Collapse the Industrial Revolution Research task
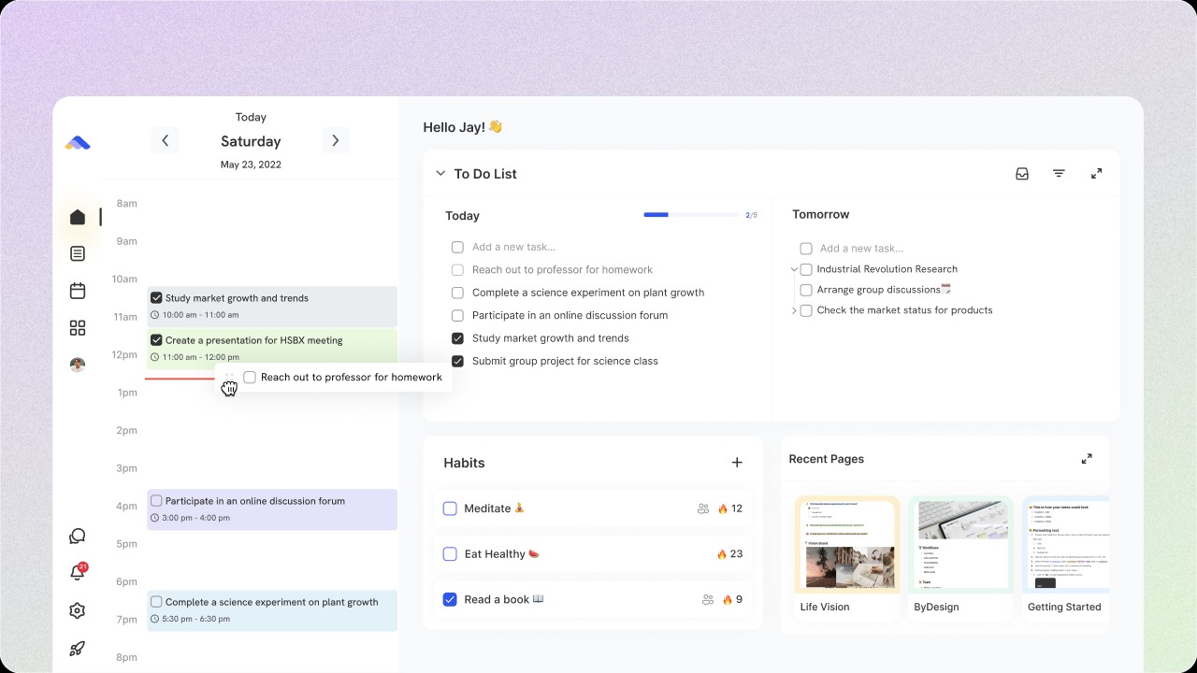Screen dimensions: 1197x673 click(794, 269)
